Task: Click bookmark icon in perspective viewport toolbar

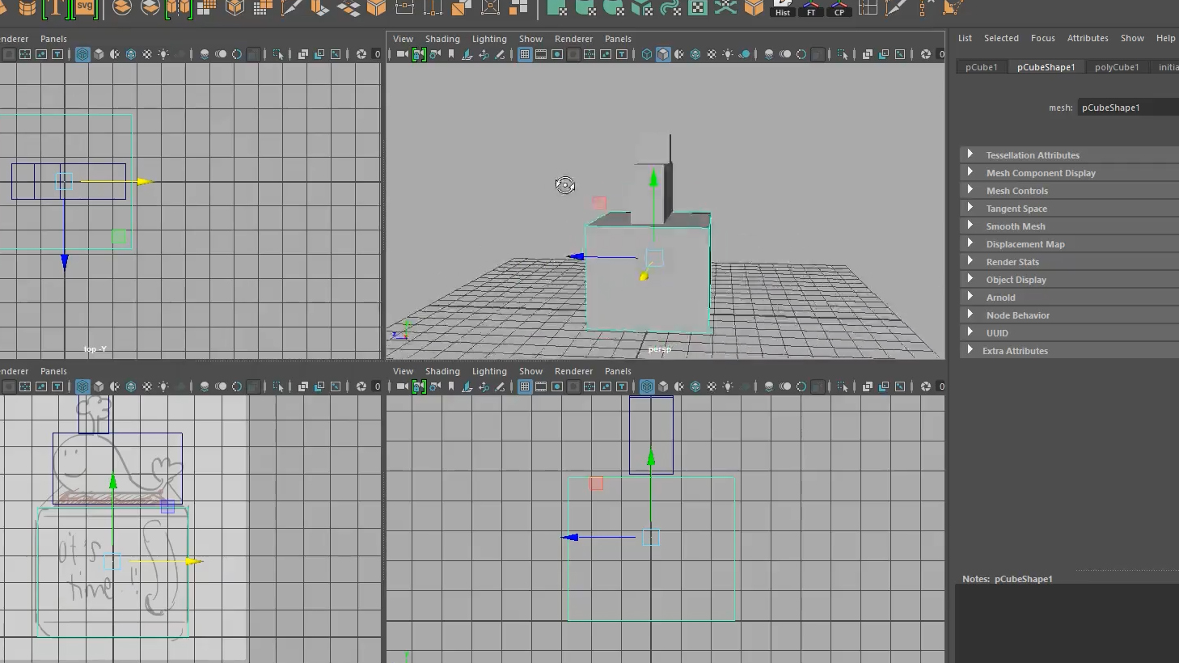Action: point(451,54)
